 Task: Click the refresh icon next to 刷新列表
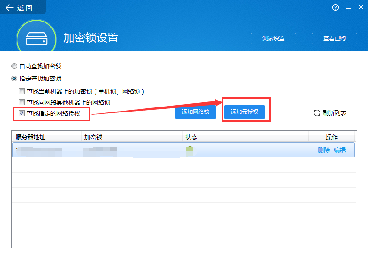click(317, 113)
